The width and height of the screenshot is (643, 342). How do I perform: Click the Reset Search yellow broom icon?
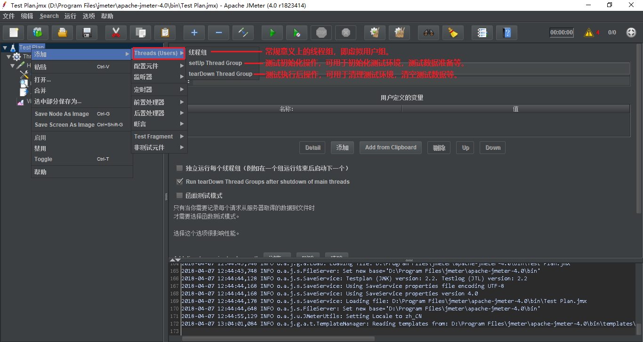[x=453, y=33]
